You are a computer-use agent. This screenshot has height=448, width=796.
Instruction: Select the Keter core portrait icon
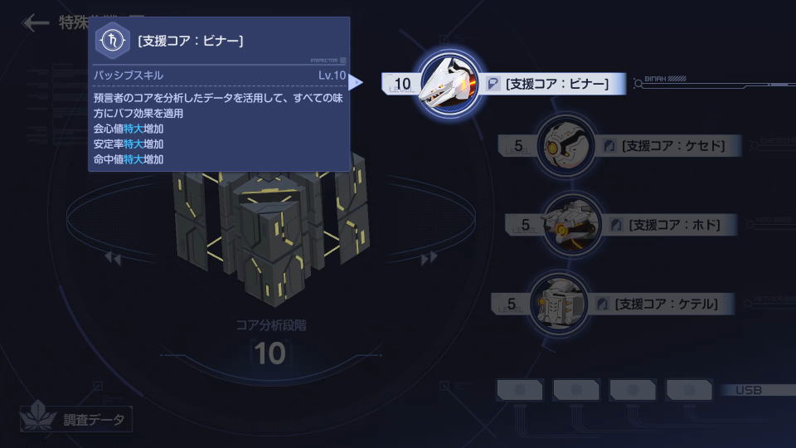pyautogui.click(x=558, y=304)
